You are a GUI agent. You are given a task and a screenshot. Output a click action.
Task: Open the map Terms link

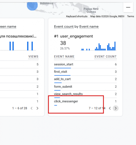pyautogui.click(x=131, y=16)
